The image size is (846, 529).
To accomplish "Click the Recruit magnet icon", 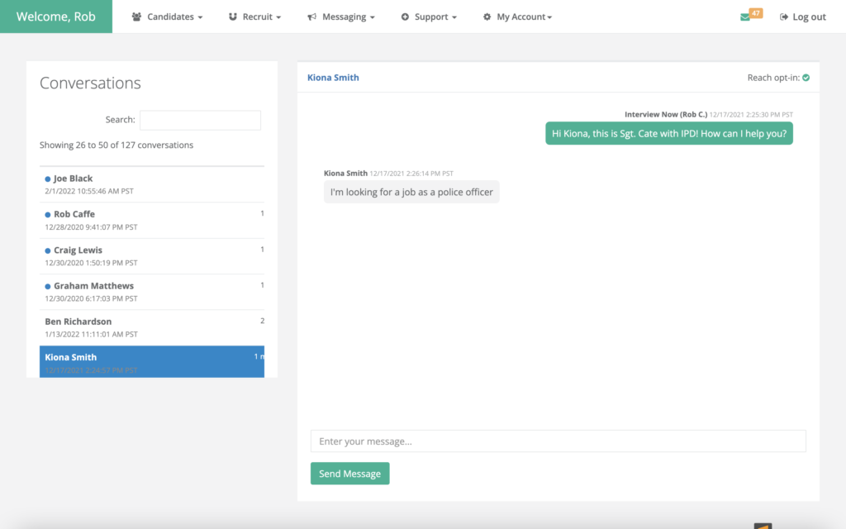I will [x=233, y=17].
